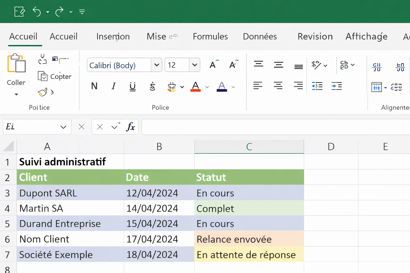Viewport: 410px width, 273px height.
Task: Click the Coller paste icon
Action: point(16,63)
